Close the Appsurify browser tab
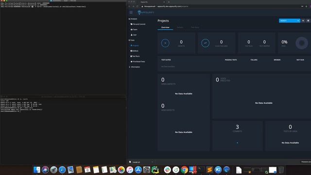 (x=164, y=2)
